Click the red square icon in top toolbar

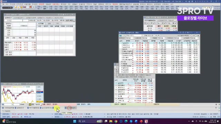coord(30,7)
